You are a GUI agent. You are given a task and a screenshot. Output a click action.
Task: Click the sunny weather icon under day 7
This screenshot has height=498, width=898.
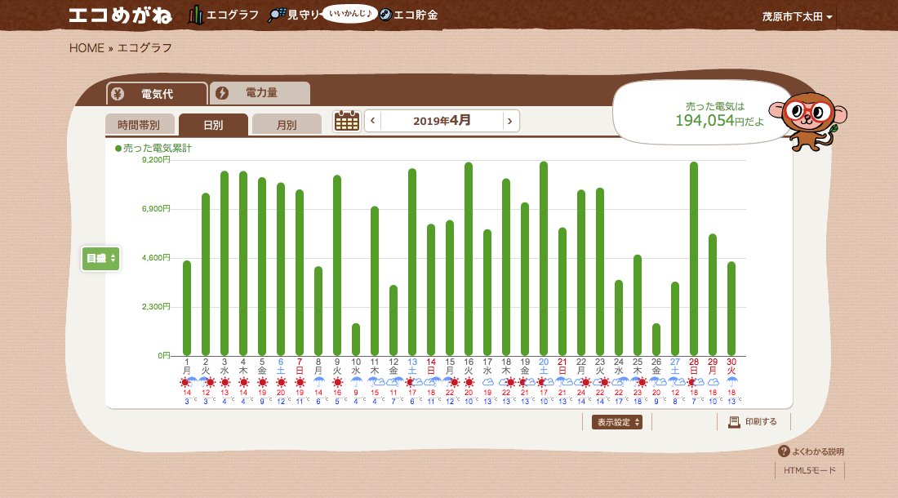(x=300, y=382)
